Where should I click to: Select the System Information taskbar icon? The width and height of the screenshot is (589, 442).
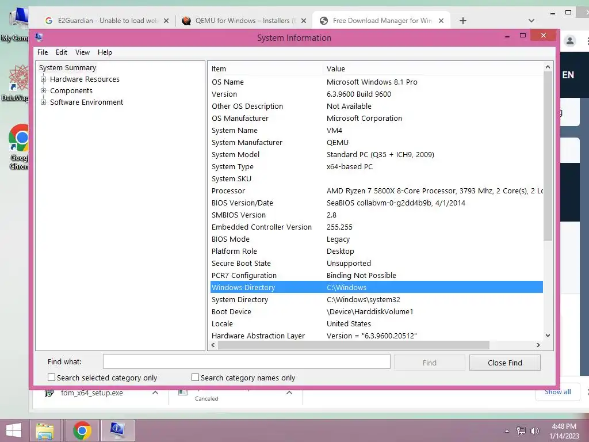[117, 430]
